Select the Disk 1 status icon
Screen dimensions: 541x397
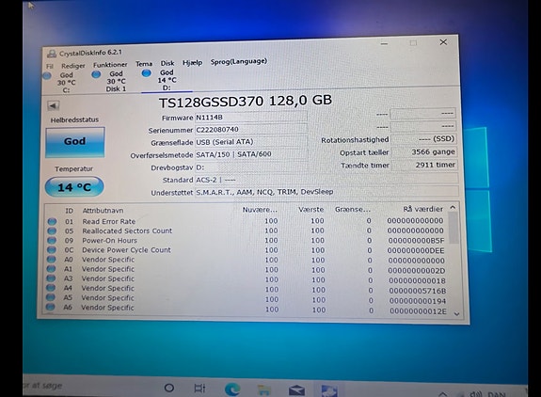pos(96,74)
